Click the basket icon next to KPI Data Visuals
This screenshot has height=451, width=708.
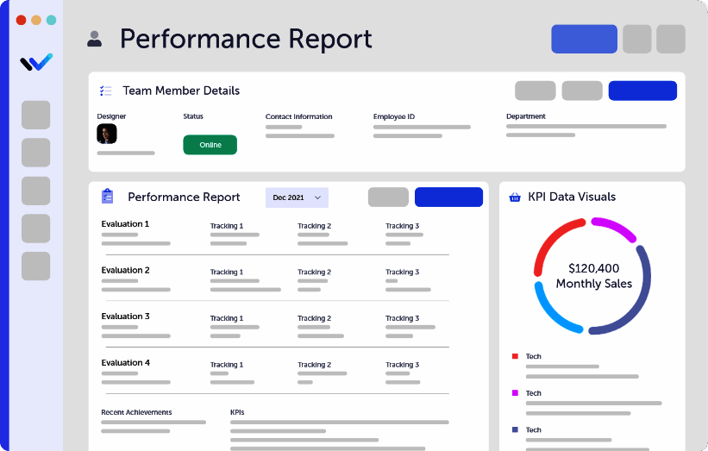tap(515, 197)
